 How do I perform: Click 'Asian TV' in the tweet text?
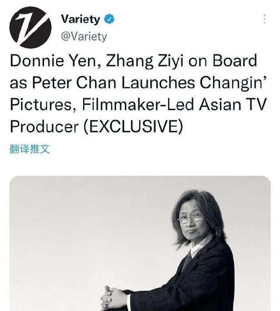233,104
